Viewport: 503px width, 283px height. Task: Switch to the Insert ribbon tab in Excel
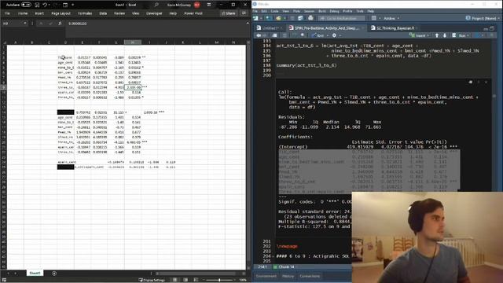coord(39,13)
